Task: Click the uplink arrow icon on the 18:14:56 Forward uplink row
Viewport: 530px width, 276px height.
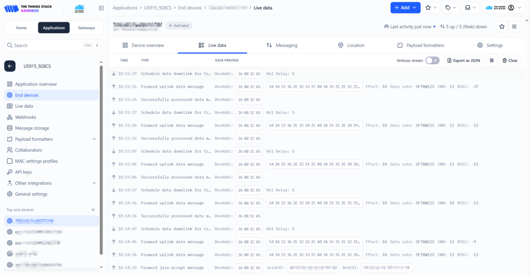Action: tap(114, 203)
